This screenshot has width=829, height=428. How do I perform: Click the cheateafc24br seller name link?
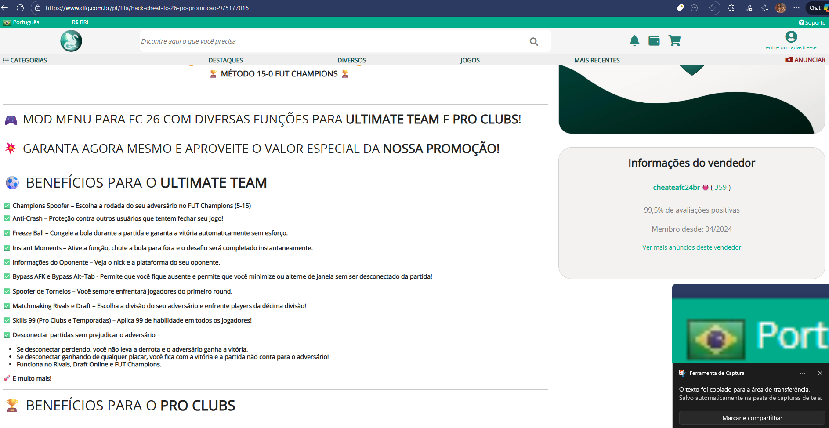676,187
